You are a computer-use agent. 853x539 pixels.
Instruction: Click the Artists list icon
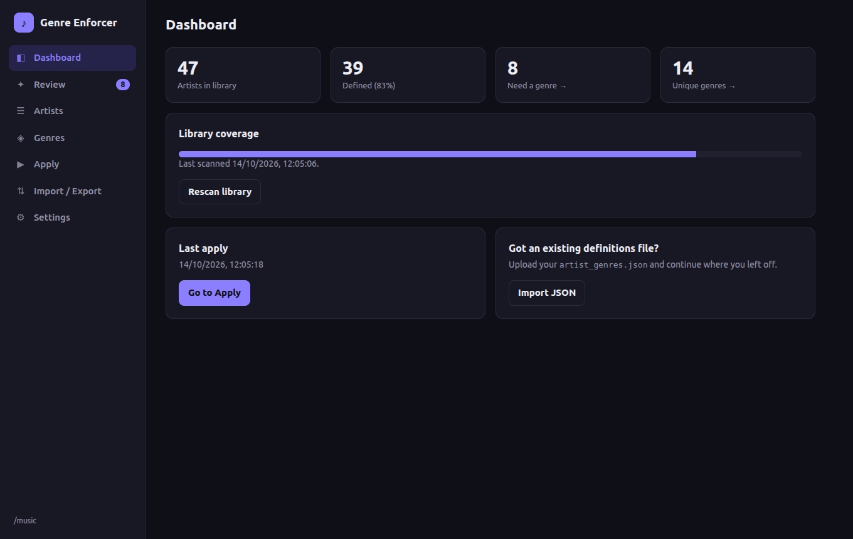[x=21, y=111]
